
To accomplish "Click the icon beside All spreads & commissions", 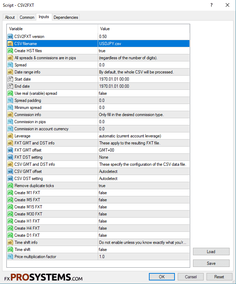I will (10, 58).
